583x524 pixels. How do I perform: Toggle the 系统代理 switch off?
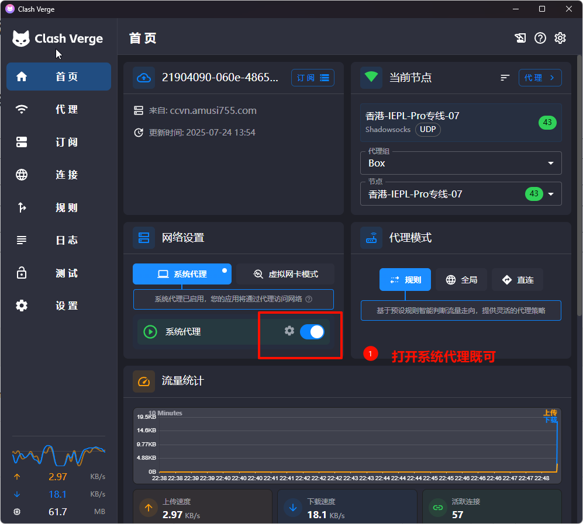tap(312, 332)
